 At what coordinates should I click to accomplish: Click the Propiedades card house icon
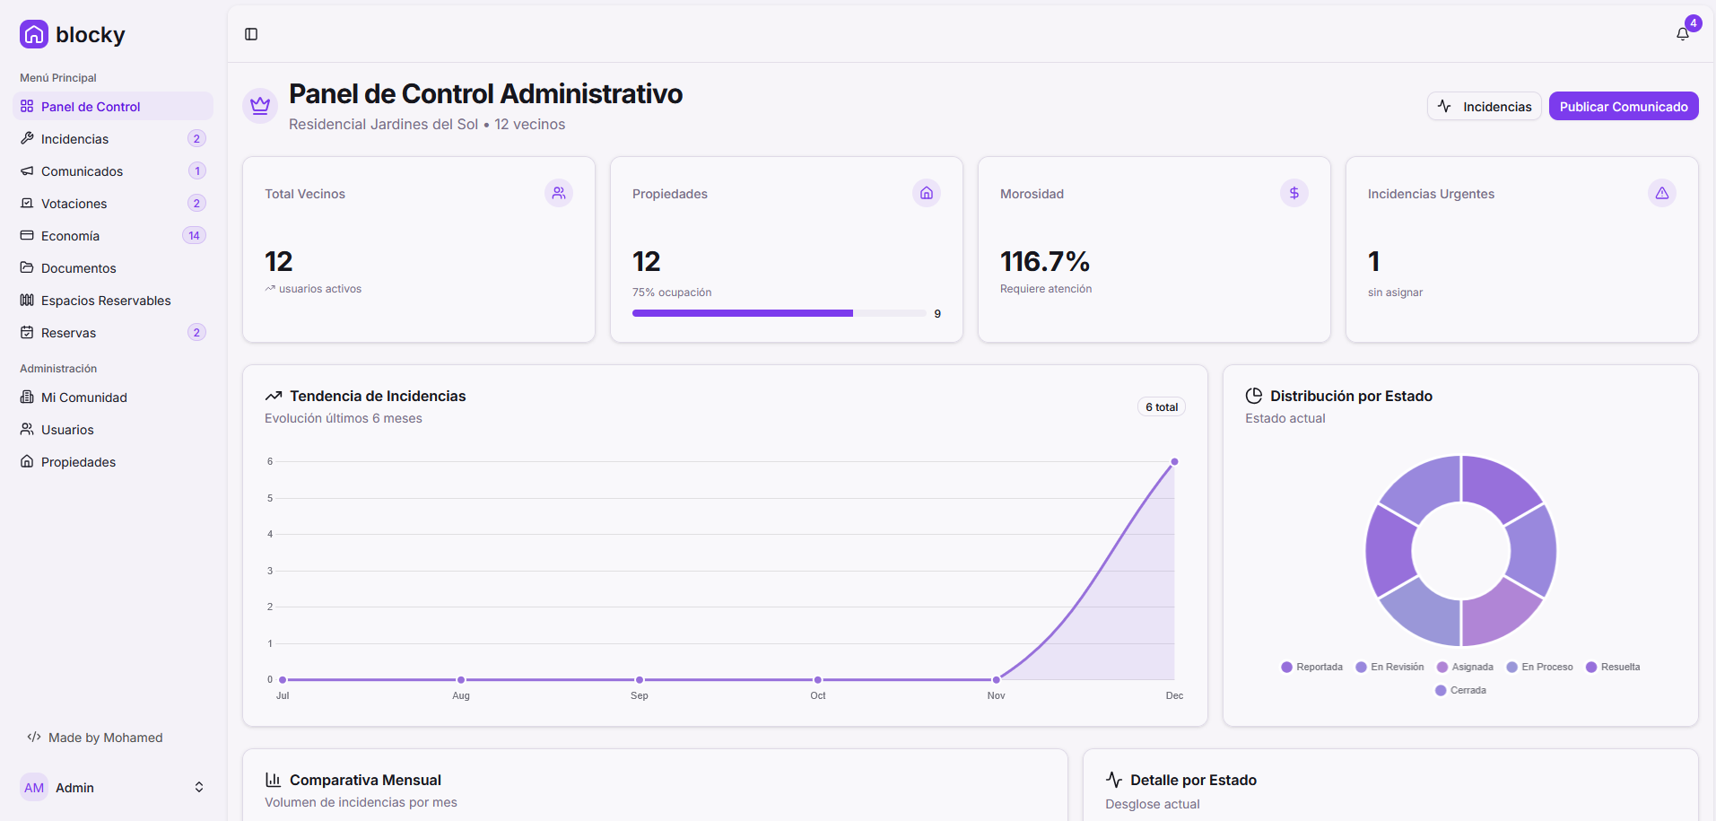(927, 193)
